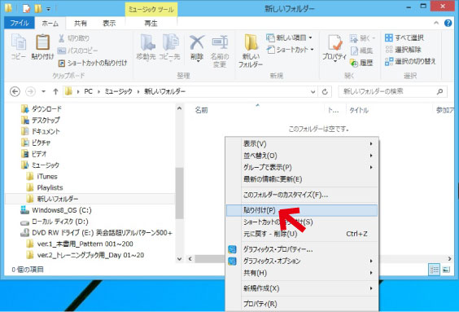Go up one folder level arrow
Image resolution: width=459 pixels, height=312 pixels.
[x=55, y=92]
